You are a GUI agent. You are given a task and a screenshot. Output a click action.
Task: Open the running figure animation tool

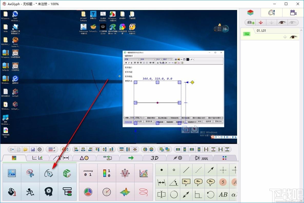(x=30, y=192)
